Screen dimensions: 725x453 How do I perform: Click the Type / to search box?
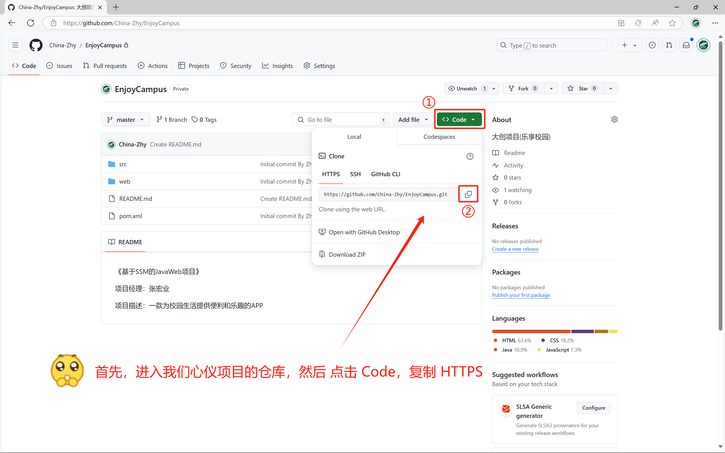click(552, 45)
